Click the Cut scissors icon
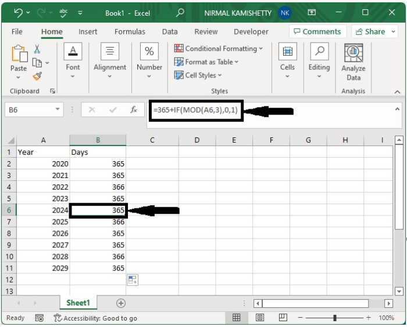407x327 pixels. [x=37, y=49]
